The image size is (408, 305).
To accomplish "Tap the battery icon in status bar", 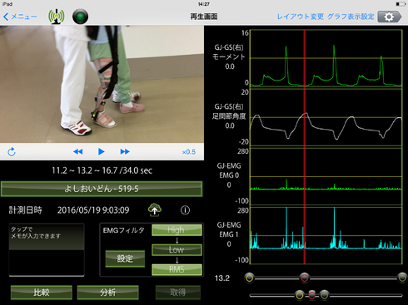I will click(401, 4).
